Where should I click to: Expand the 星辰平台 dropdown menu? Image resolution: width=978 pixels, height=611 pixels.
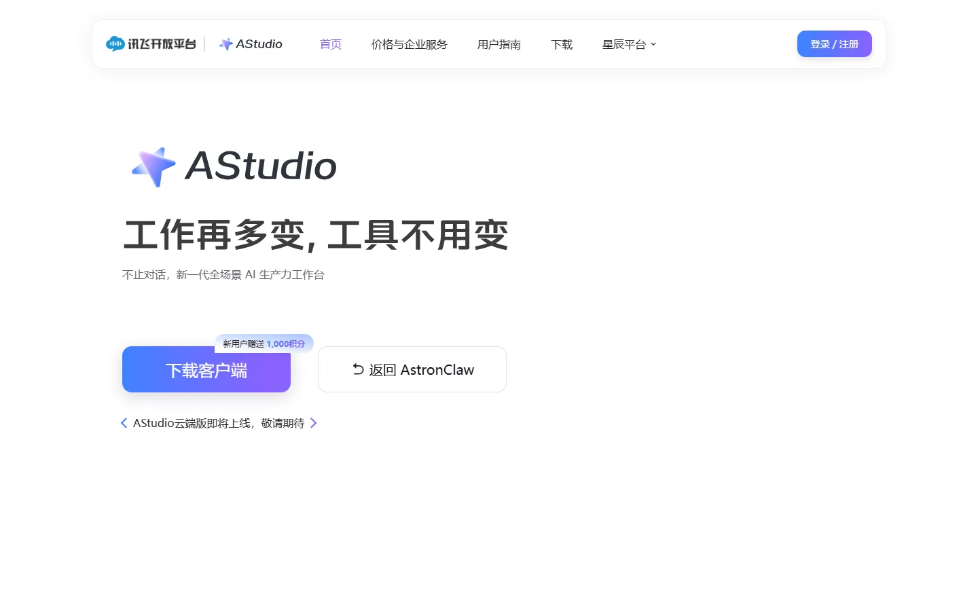(629, 44)
